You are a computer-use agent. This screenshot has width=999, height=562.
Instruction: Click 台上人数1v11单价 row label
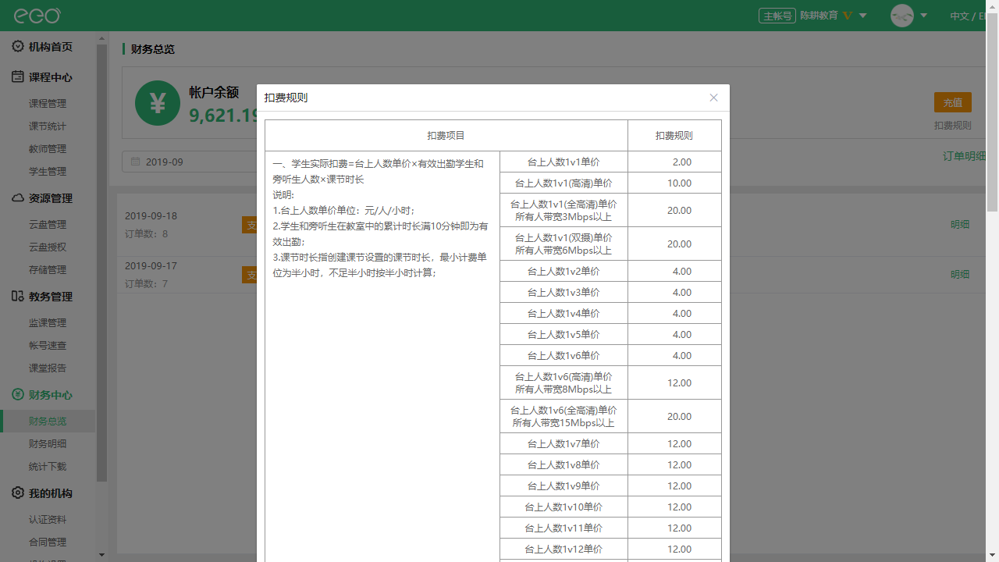coord(563,528)
